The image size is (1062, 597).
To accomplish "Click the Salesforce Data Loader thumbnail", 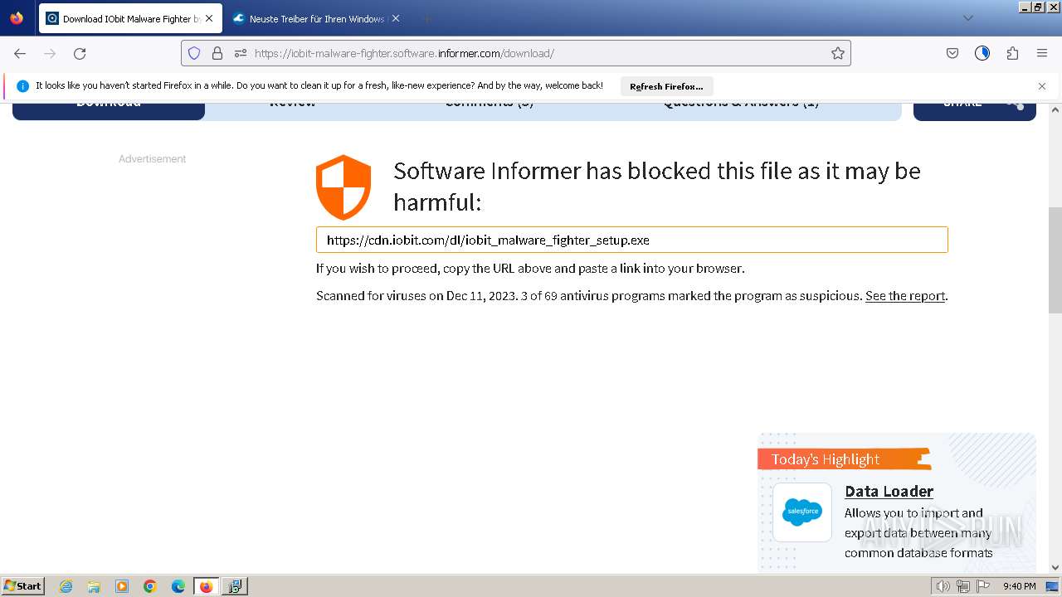I will pos(802,512).
